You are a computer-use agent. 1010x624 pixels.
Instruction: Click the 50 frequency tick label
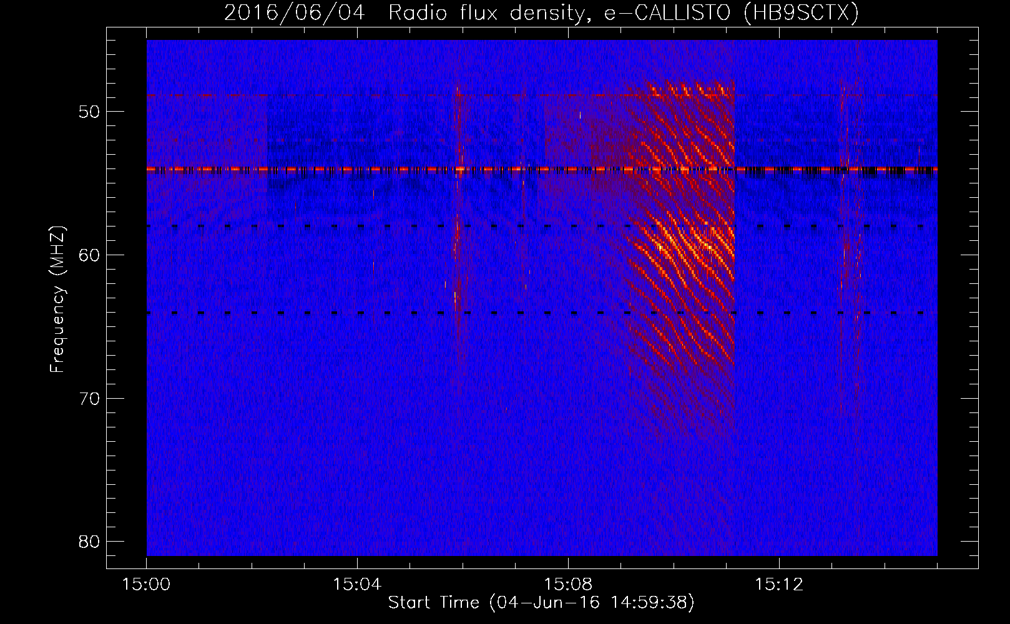coord(90,112)
